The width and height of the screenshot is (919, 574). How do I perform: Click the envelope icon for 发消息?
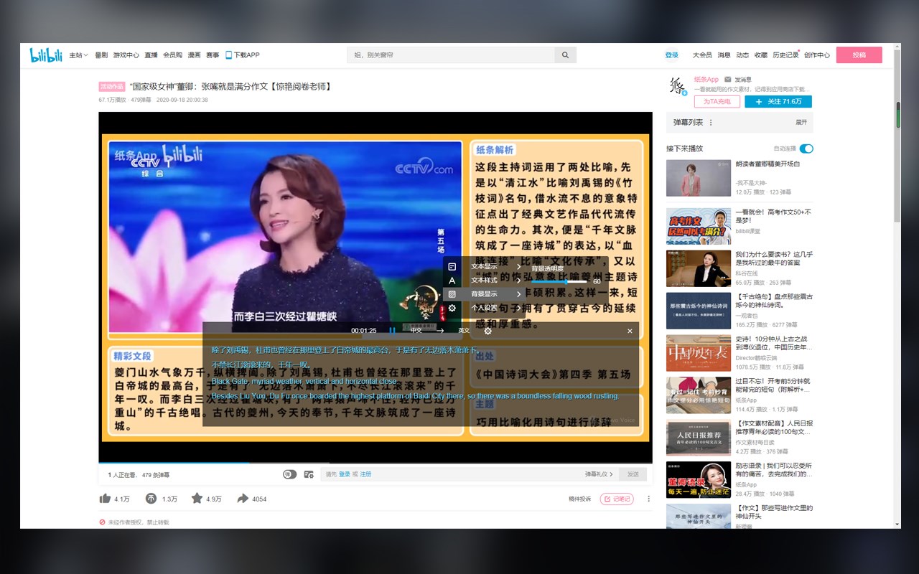pyautogui.click(x=728, y=79)
